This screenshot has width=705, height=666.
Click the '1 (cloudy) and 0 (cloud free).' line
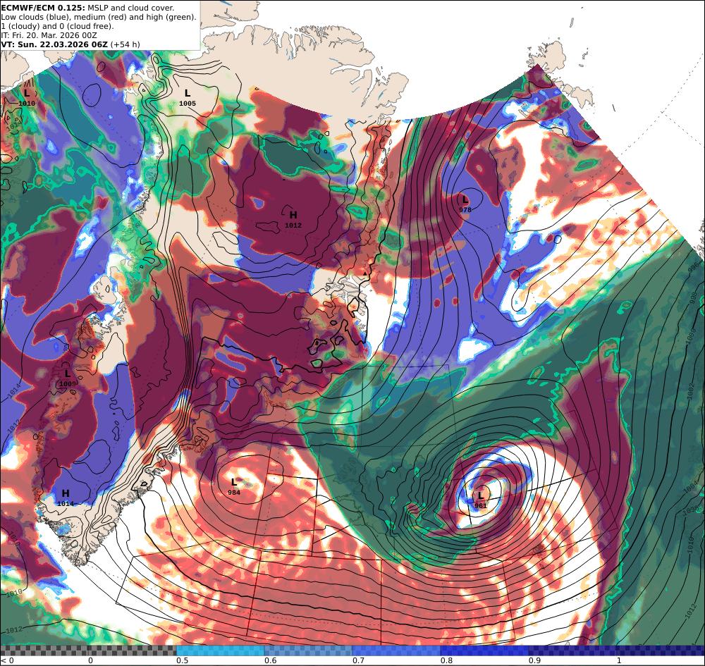pos(58,26)
